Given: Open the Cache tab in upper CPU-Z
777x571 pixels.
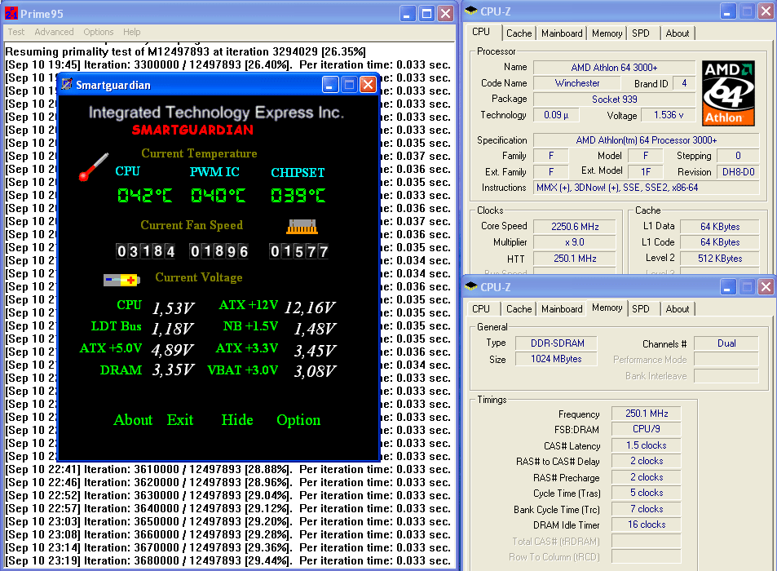Looking at the screenshot, I should pyautogui.click(x=519, y=33).
